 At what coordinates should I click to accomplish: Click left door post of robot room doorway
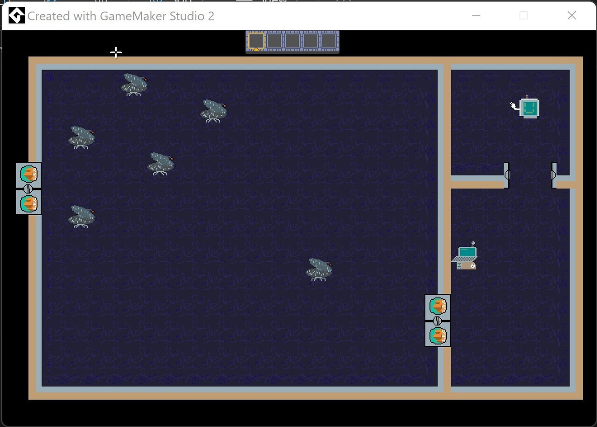click(x=506, y=175)
